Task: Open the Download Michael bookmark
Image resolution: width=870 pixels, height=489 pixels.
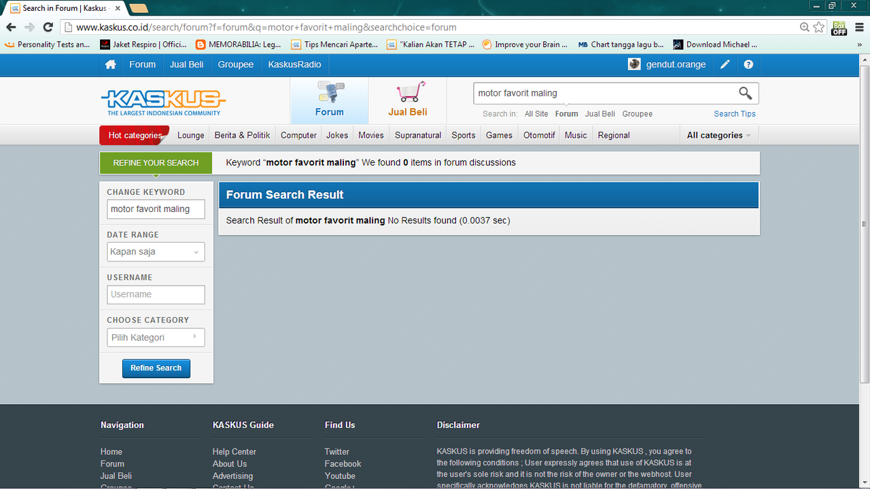Action: pyautogui.click(x=715, y=45)
